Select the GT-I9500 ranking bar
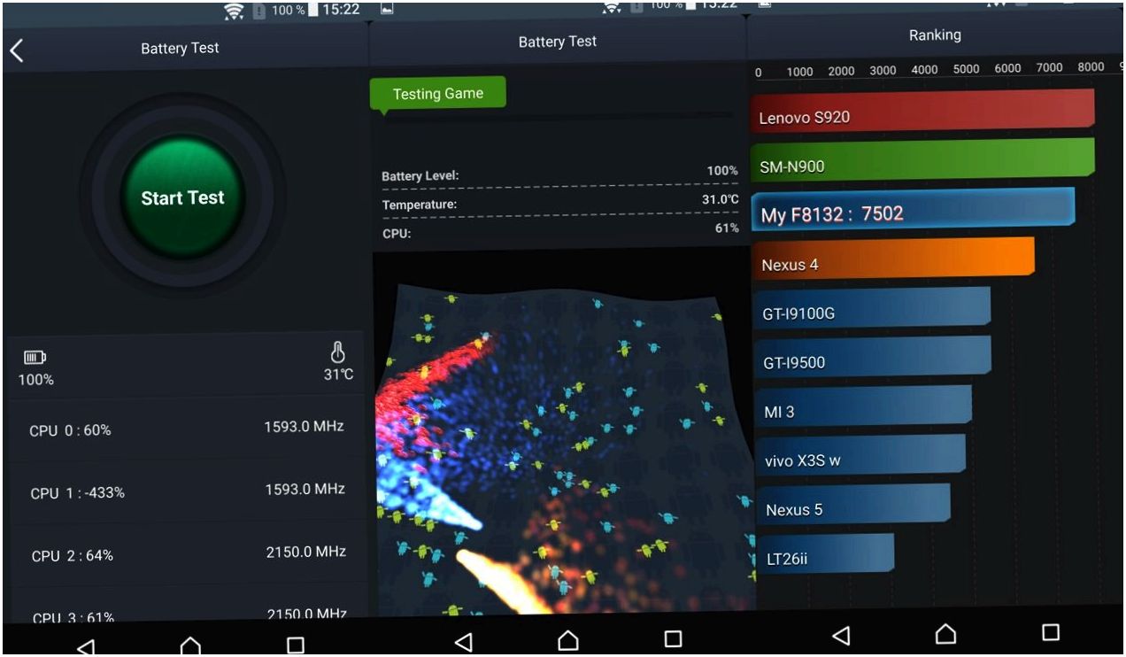The height and width of the screenshot is (657, 1126). tap(871, 359)
